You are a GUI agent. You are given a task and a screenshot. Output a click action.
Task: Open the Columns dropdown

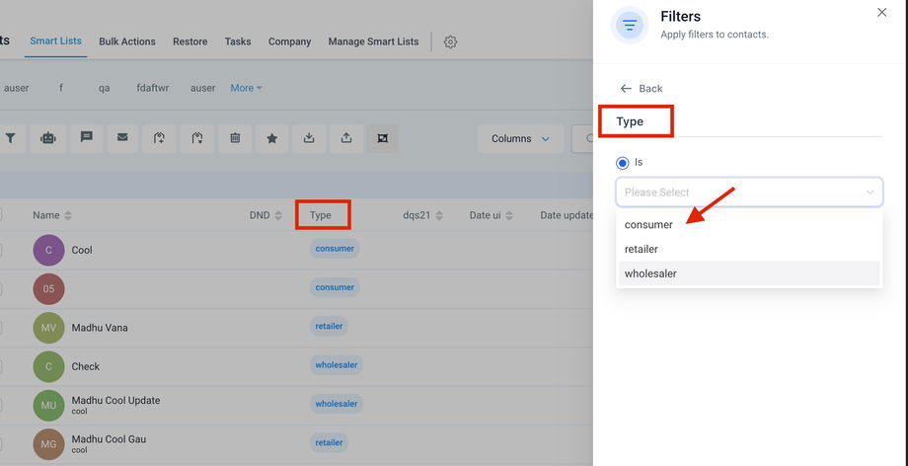[520, 138]
